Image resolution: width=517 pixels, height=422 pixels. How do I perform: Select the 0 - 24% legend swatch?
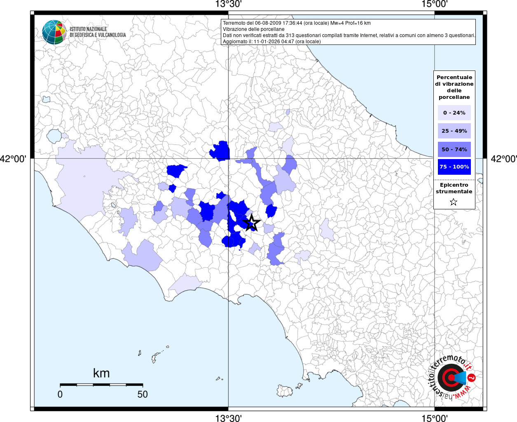click(454, 113)
